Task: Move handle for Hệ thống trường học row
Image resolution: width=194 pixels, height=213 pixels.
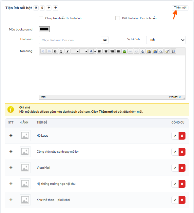Action: point(11,184)
